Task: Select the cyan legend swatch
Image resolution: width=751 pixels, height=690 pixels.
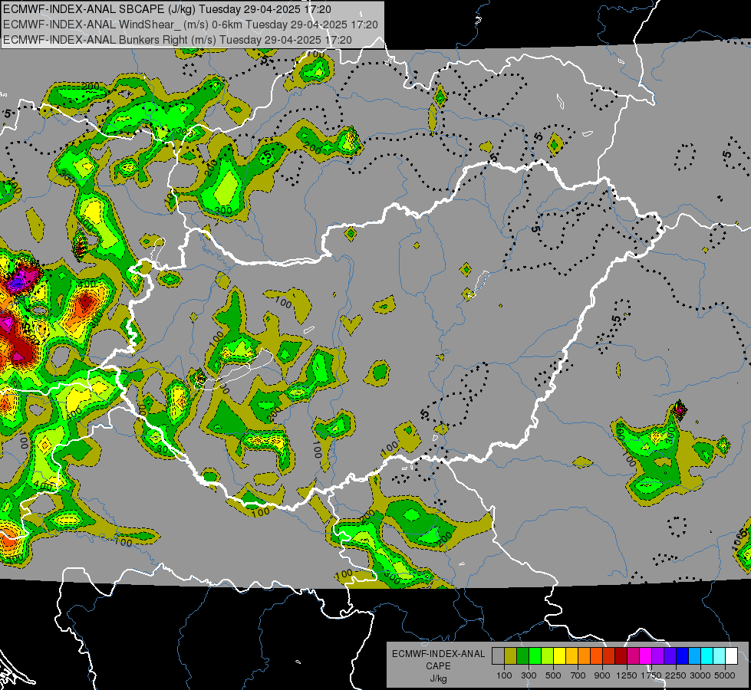Action: tap(707, 656)
